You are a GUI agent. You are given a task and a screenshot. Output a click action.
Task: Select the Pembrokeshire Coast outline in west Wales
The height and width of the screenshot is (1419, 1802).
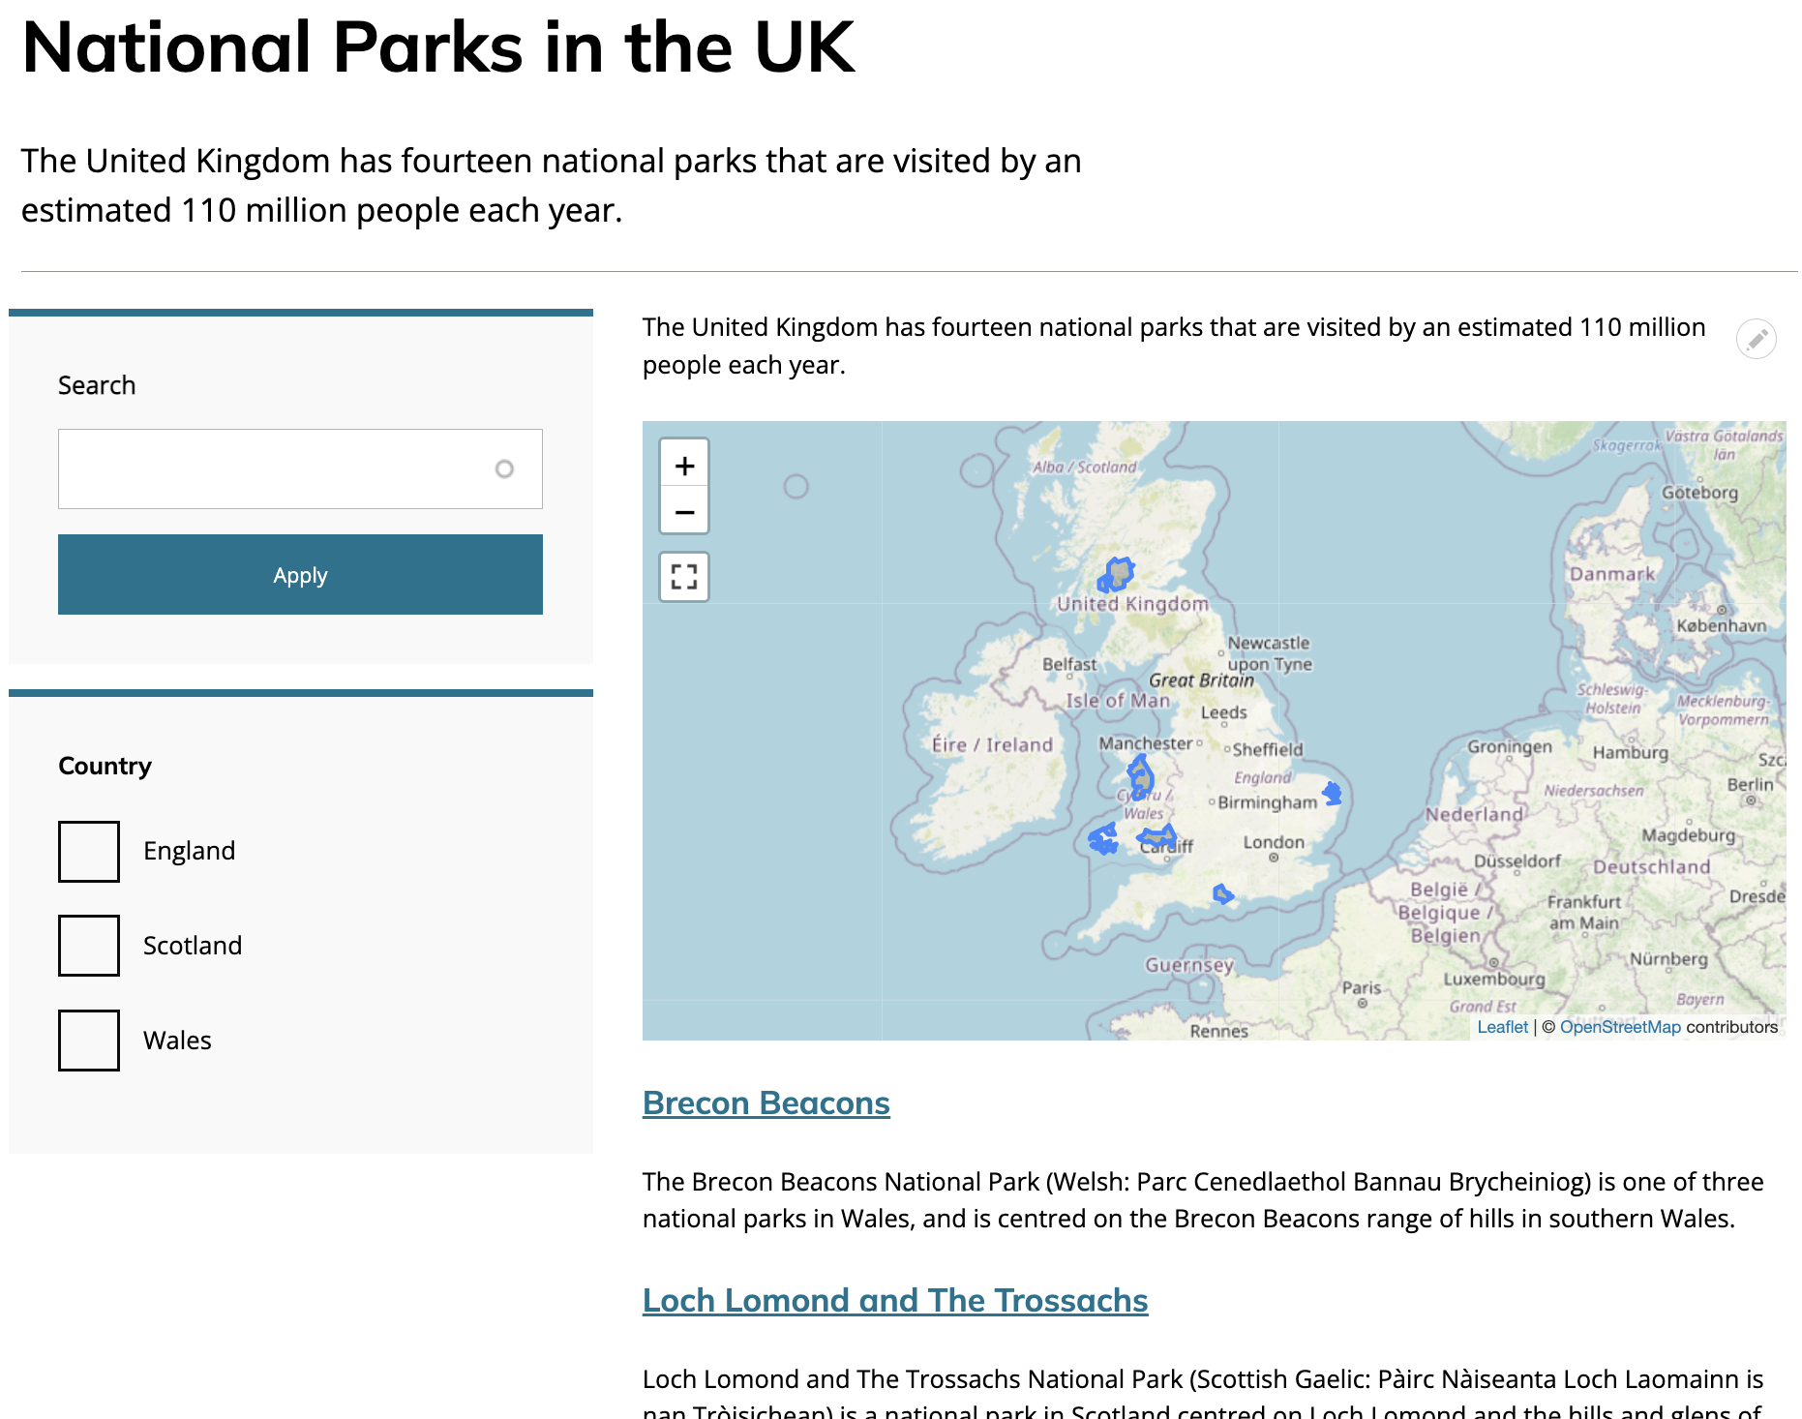point(1103,838)
